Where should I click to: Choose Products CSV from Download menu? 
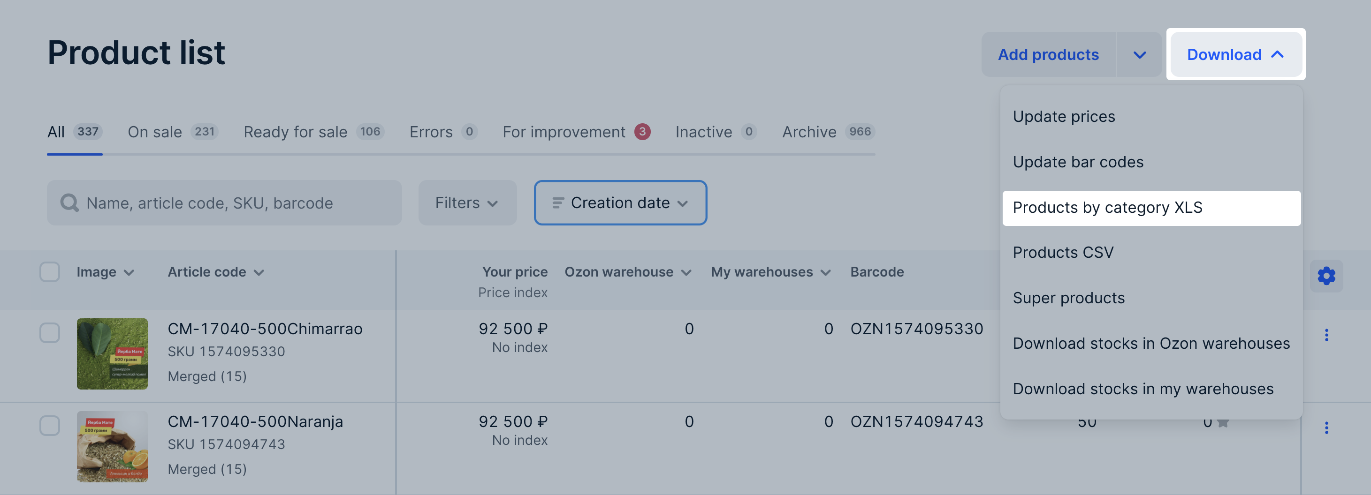1063,253
